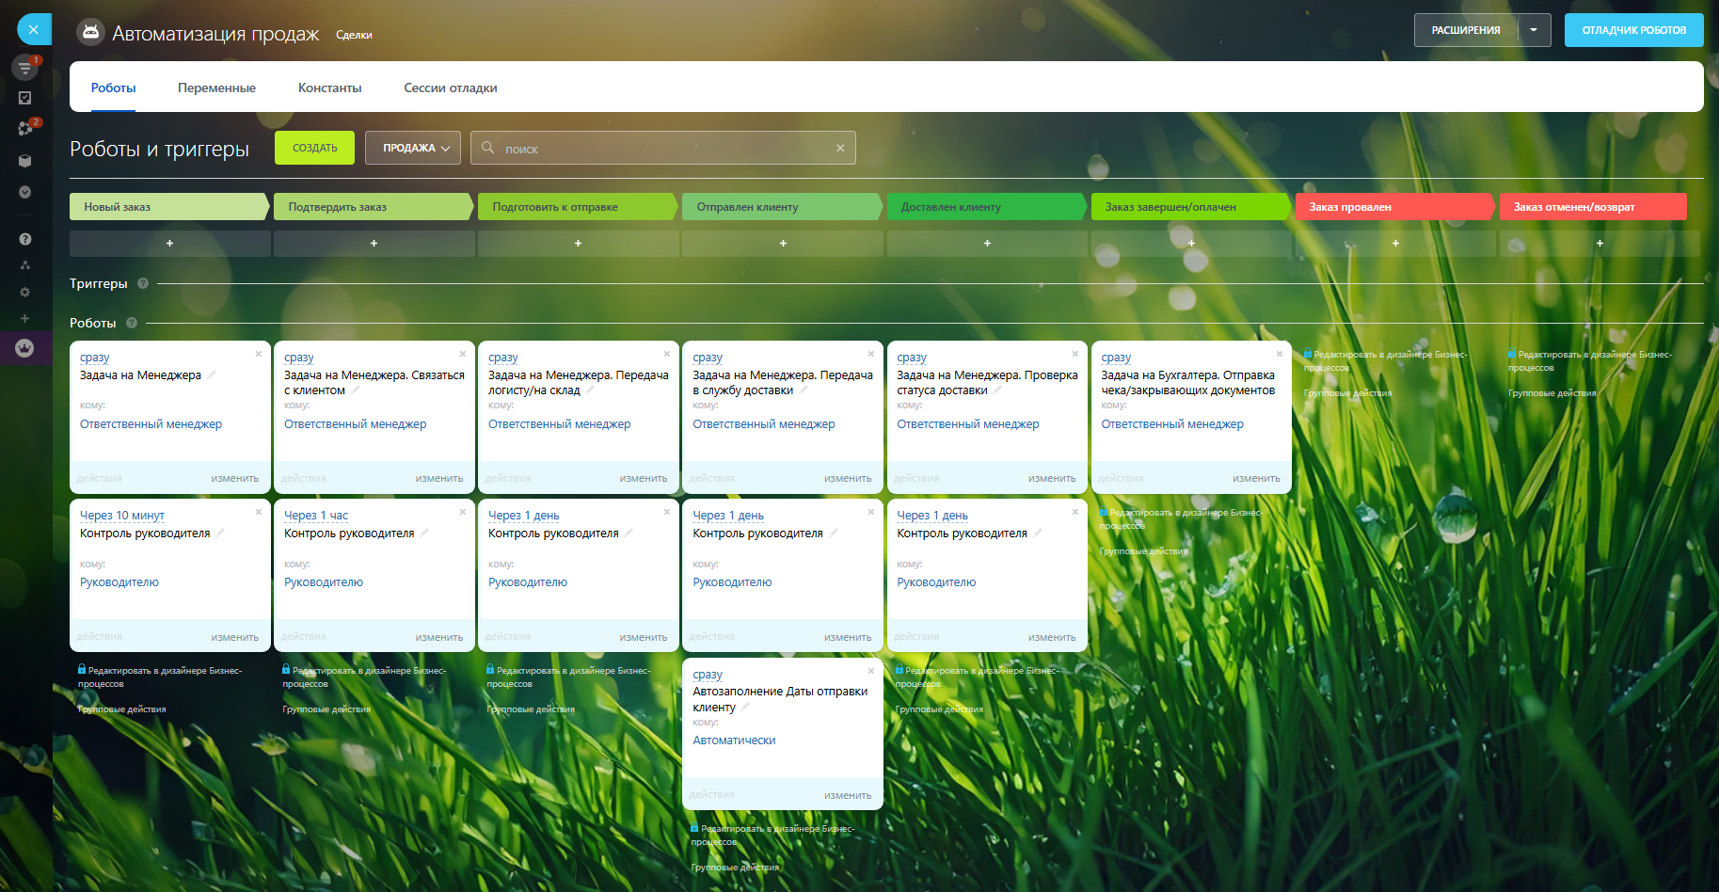Open the РАСШИРЕНИЯ arrow dropdown

coord(1534,30)
